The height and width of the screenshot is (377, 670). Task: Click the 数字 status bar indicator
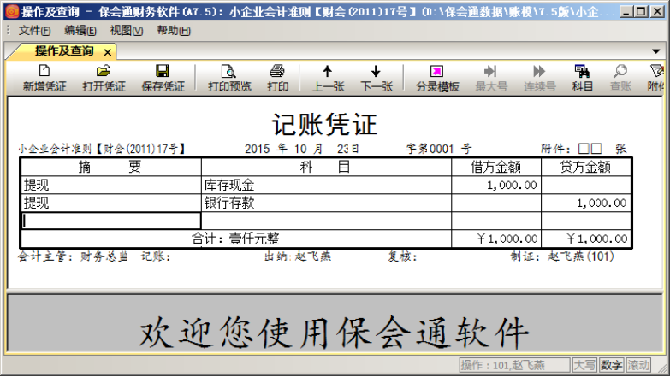coord(611,365)
